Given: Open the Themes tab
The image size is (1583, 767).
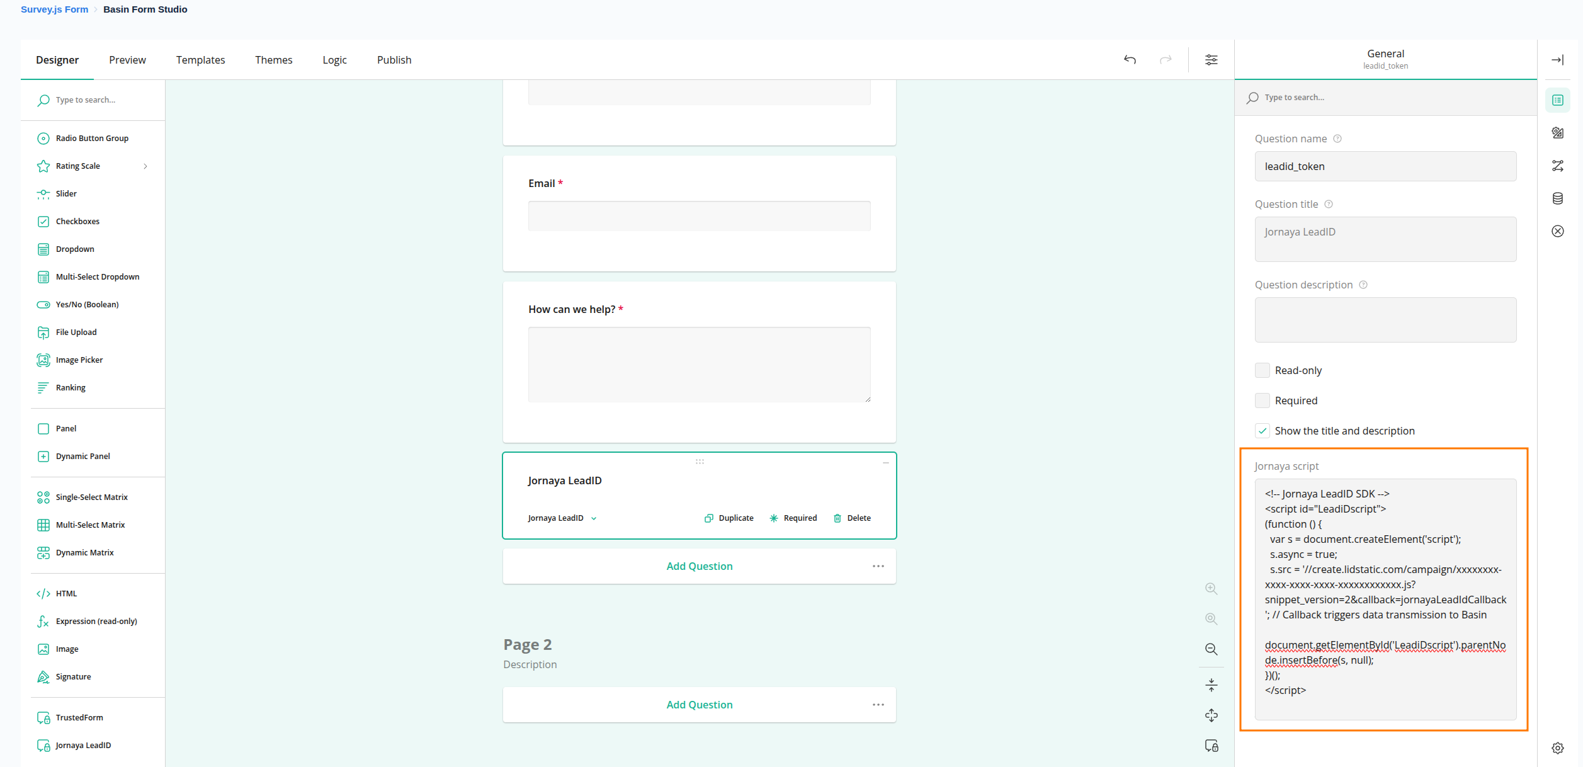Looking at the screenshot, I should (x=273, y=60).
